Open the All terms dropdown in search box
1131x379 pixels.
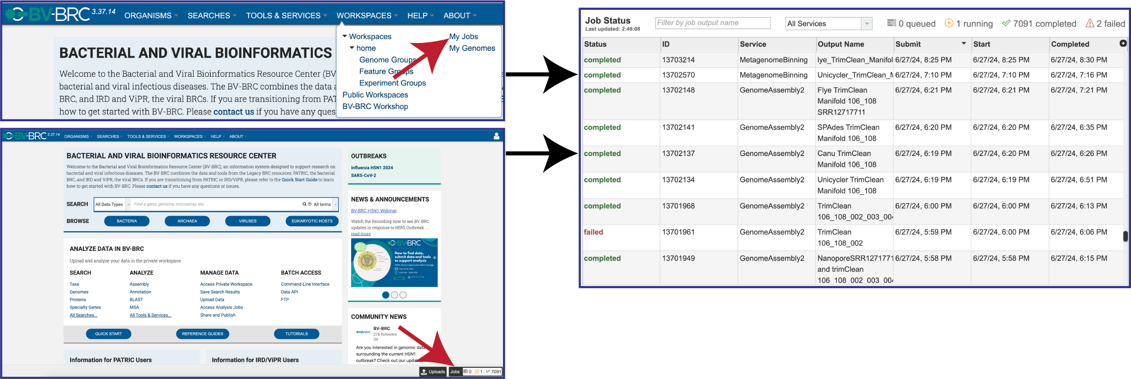[325, 204]
